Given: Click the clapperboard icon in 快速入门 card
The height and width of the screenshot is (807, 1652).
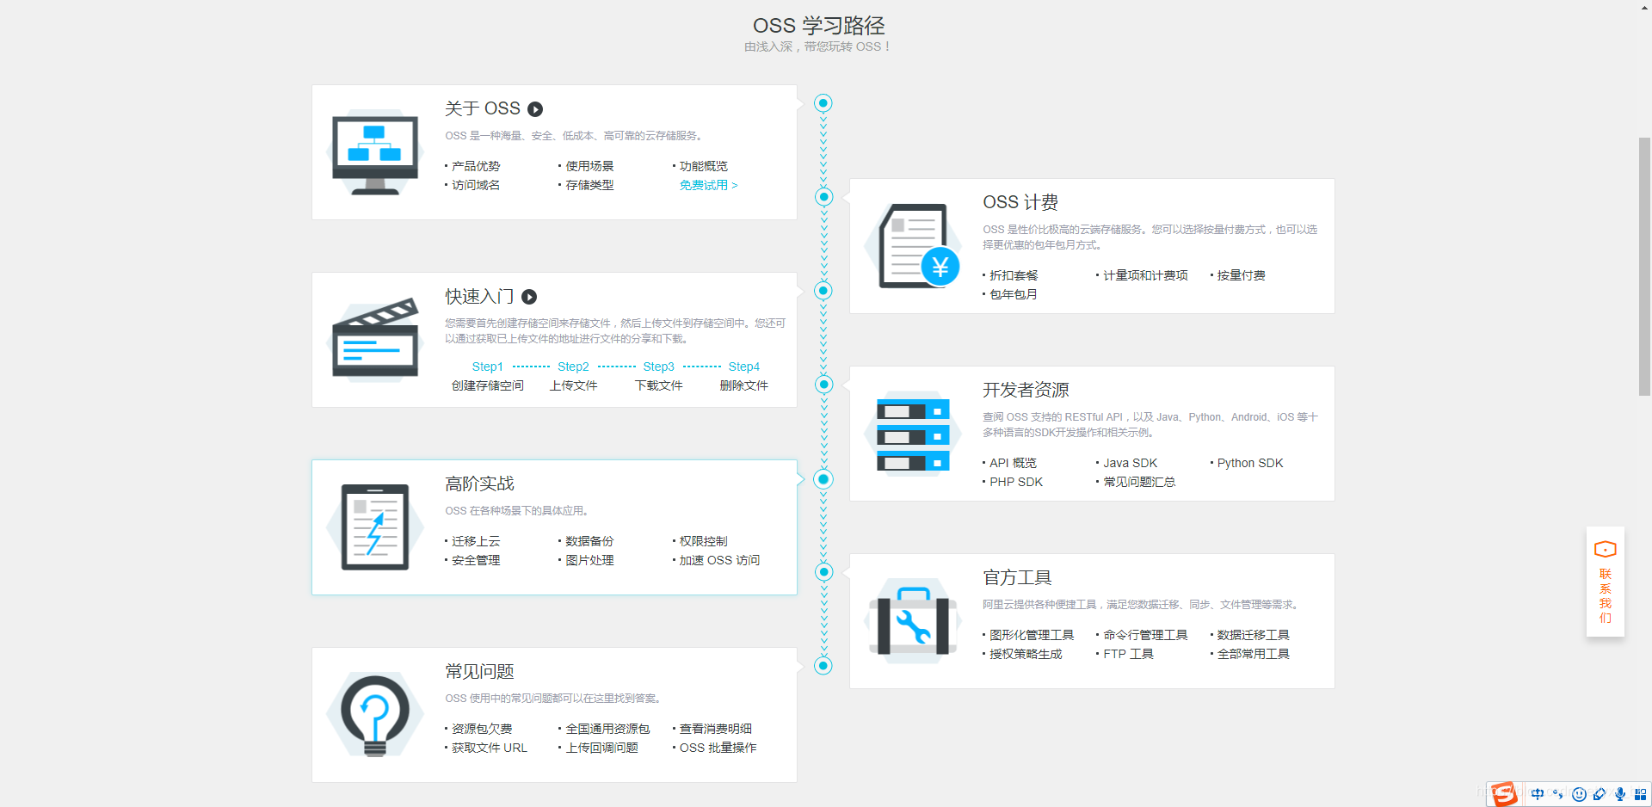Looking at the screenshot, I should point(374,339).
